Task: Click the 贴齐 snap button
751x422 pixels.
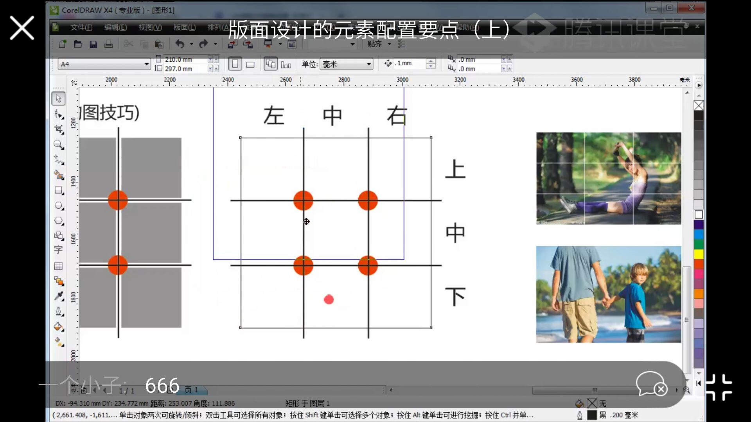Action: tap(374, 44)
